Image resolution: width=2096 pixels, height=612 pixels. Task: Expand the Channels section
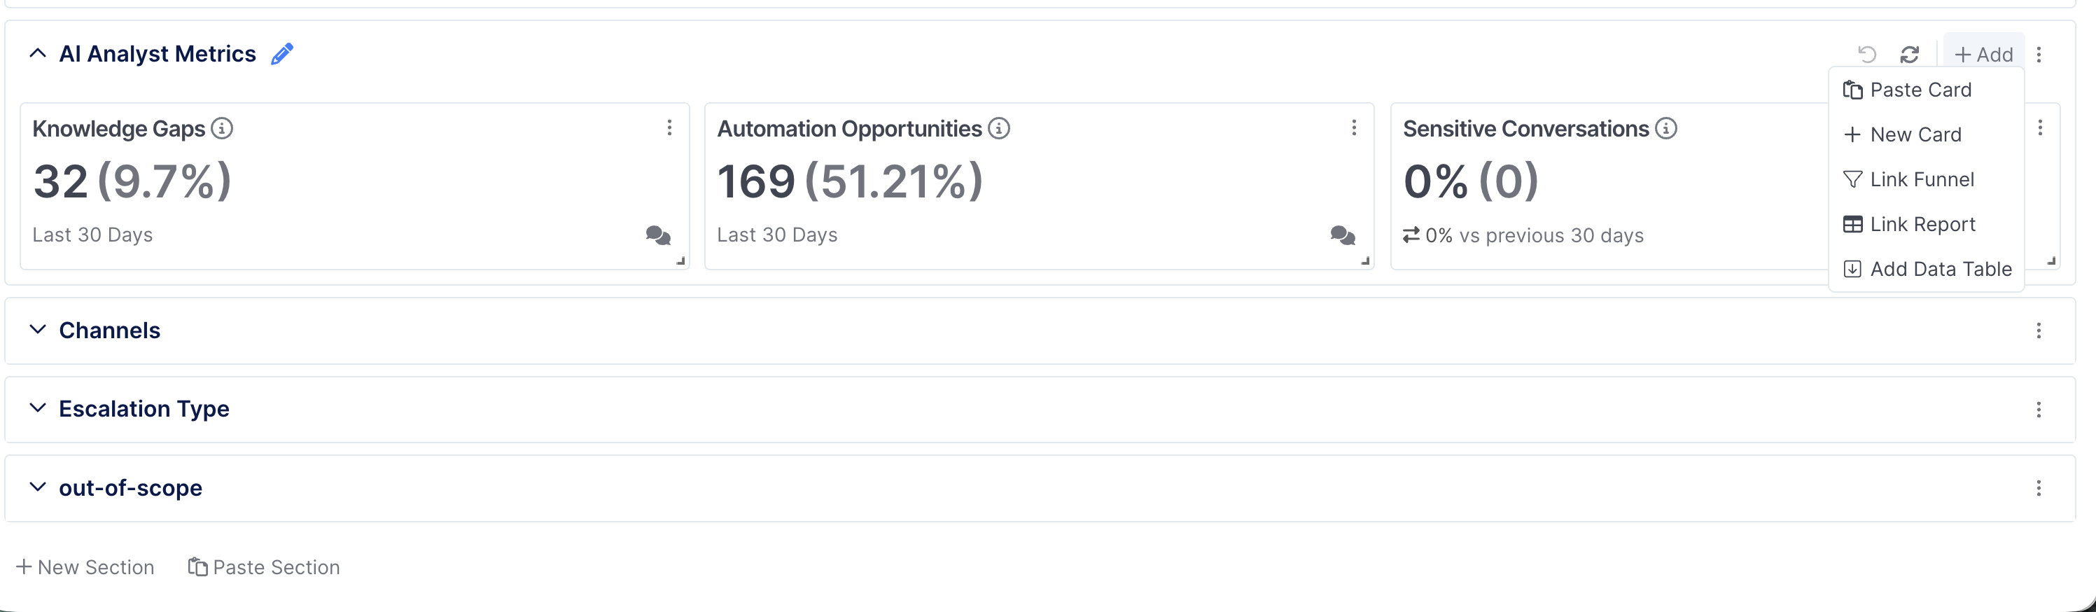37,330
